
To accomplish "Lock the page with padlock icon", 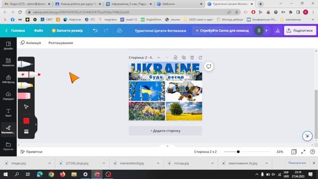I will click(x=175, y=58).
